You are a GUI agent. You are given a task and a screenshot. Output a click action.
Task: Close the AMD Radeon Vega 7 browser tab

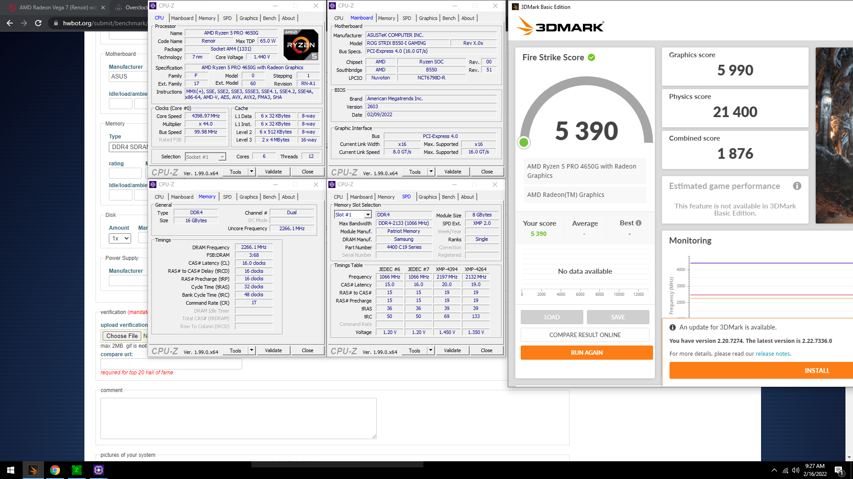pyautogui.click(x=103, y=8)
